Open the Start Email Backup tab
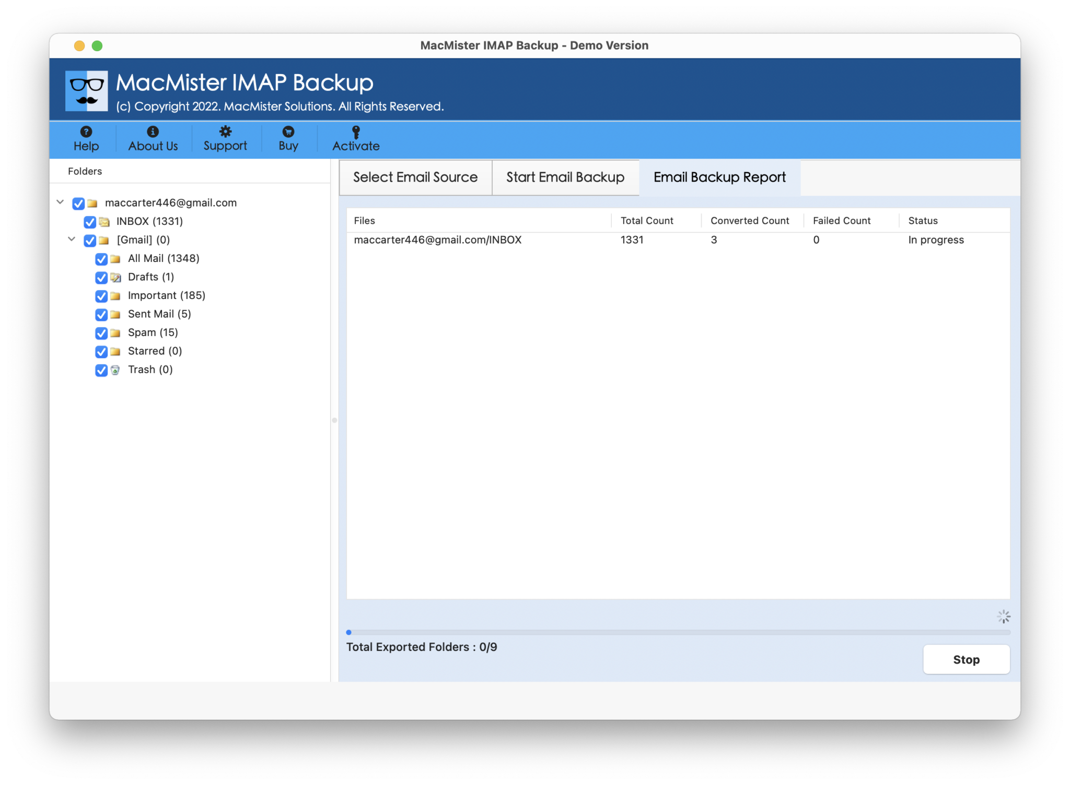The width and height of the screenshot is (1070, 785). pos(565,177)
